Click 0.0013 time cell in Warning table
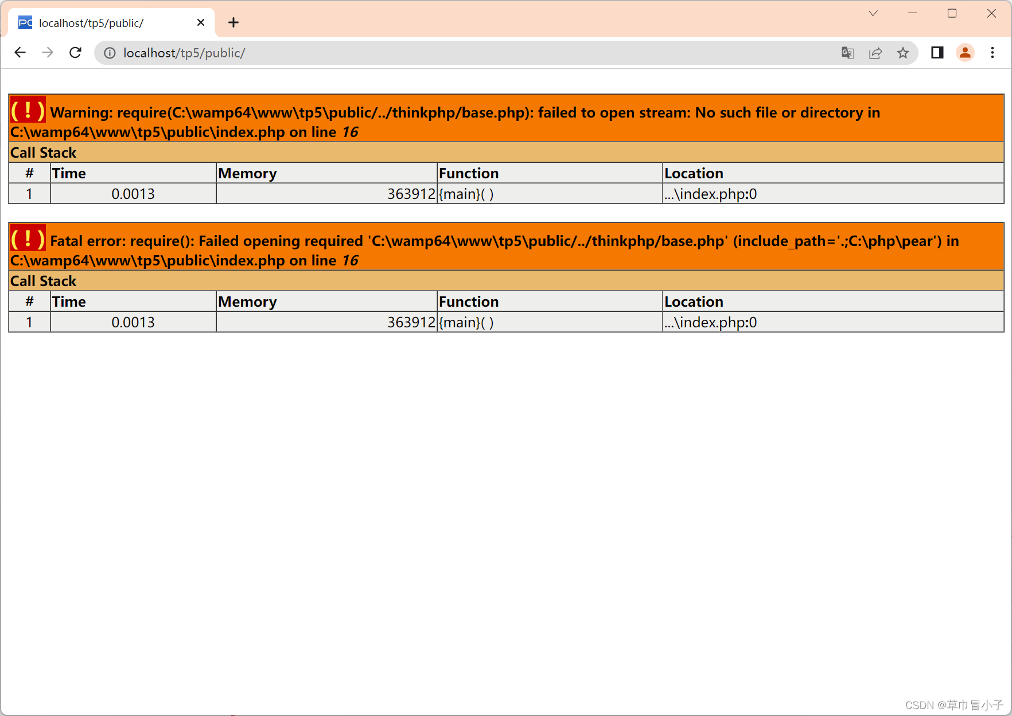Screen dimensions: 1012x716 133,194
